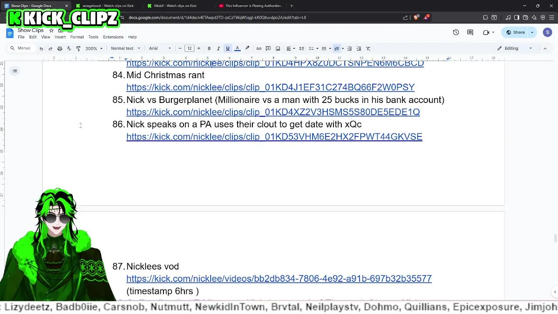
Task: Open line and paragraph spacing
Action: pyautogui.click(x=301, y=48)
